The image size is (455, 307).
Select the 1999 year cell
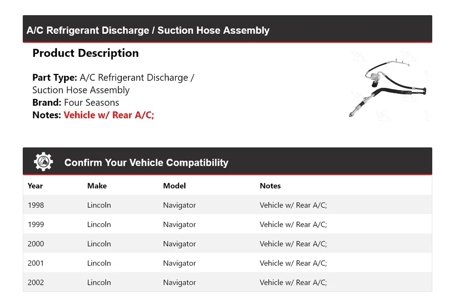[x=36, y=225]
